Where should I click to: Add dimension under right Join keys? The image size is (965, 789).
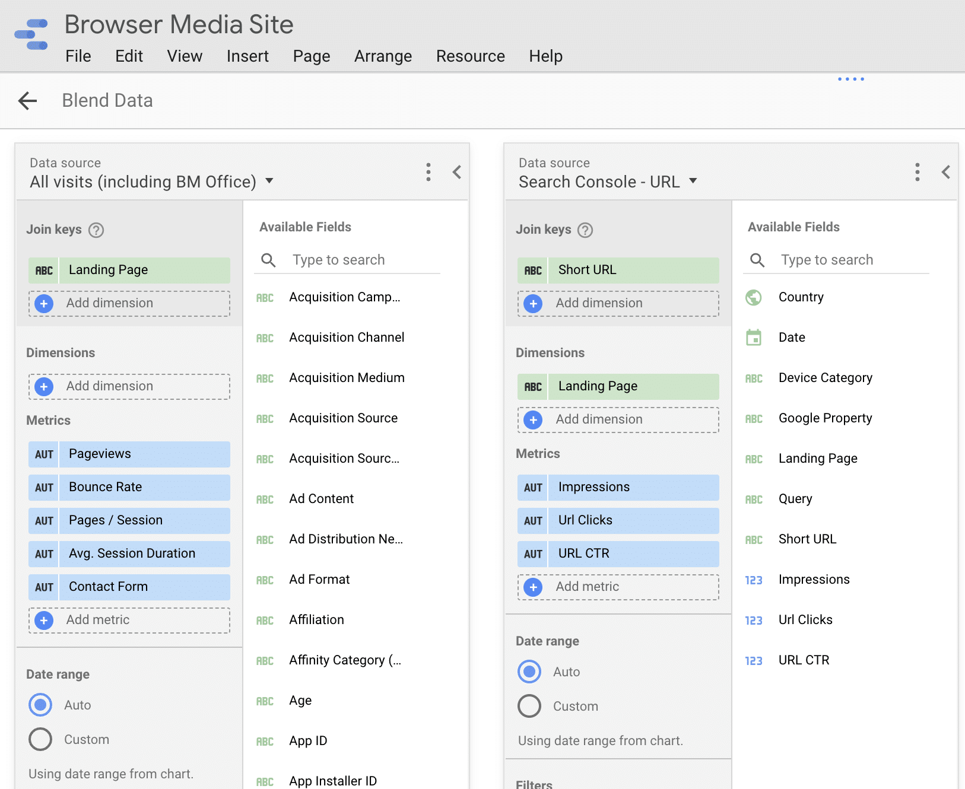pyautogui.click(x=618, y=303)
